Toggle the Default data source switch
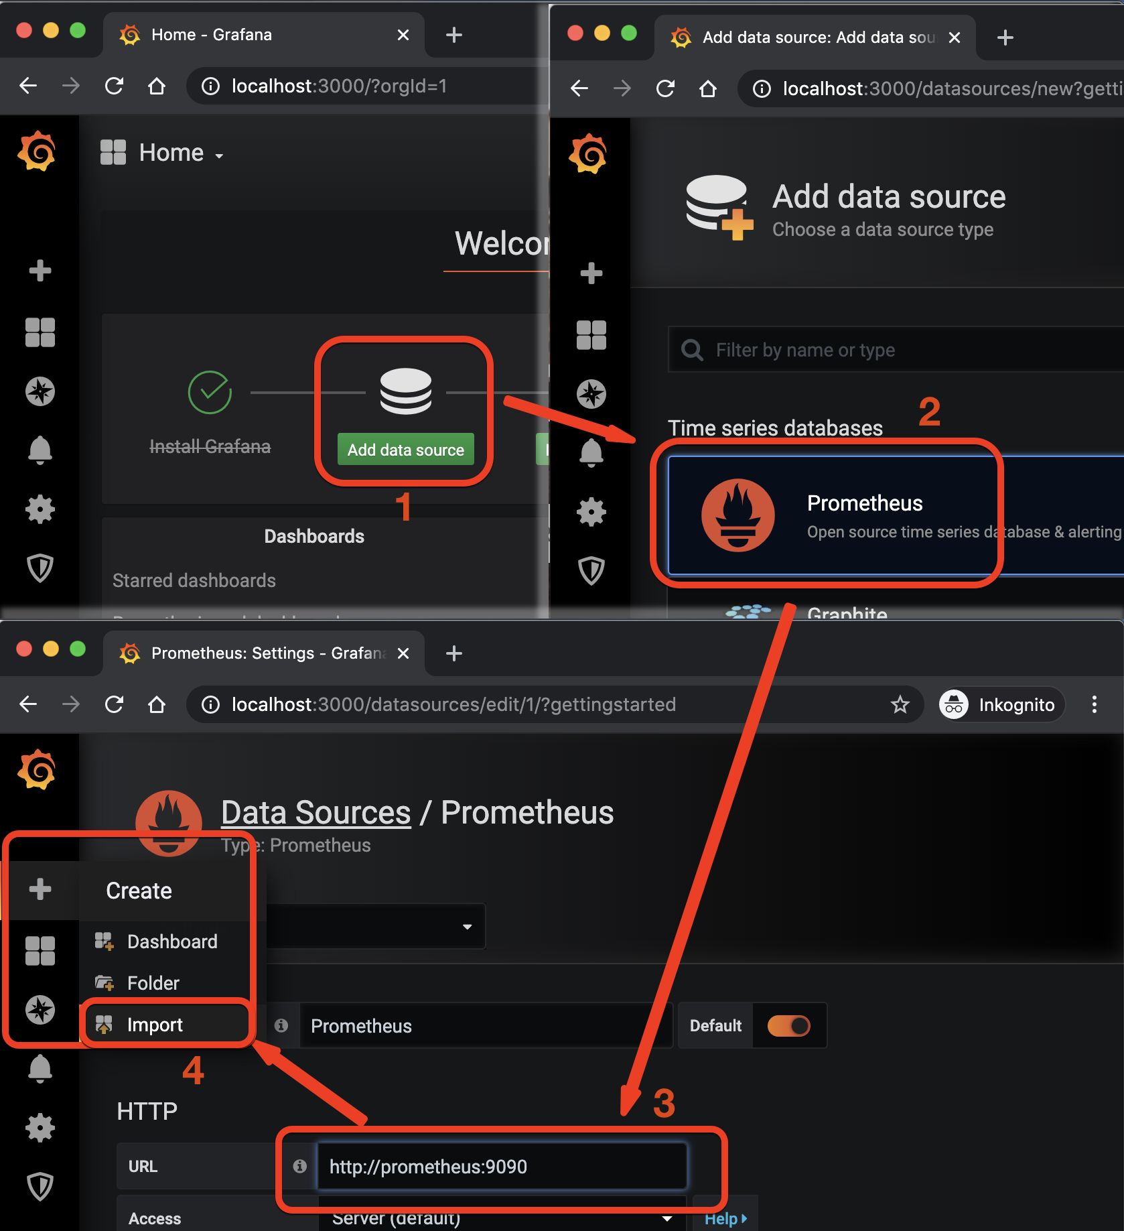Viewport: 1124px width, 1231px height. point(789,1025)
